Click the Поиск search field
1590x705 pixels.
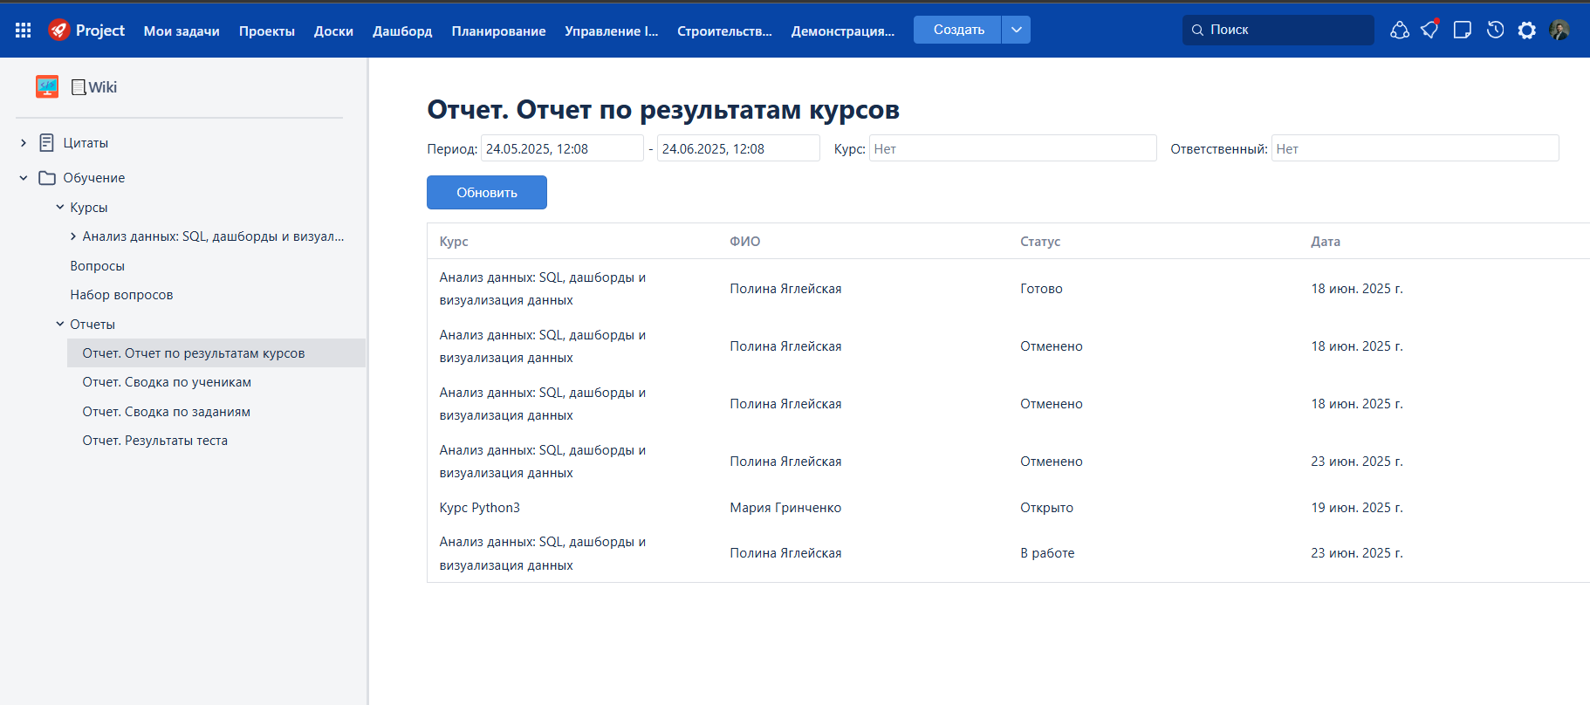pos(1278,30)
